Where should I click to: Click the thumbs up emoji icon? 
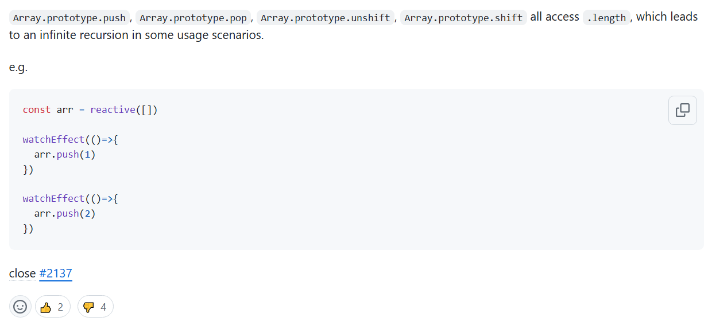[x=46, y=307]
